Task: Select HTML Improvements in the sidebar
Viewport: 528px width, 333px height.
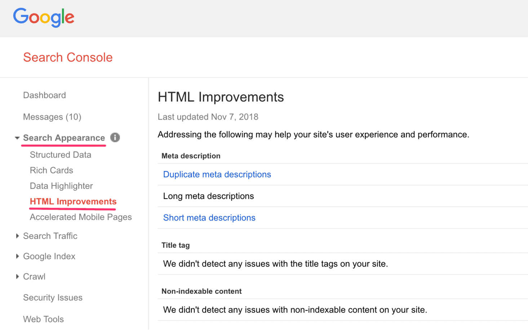Action: pyautogui.click(x=73, y=201)
